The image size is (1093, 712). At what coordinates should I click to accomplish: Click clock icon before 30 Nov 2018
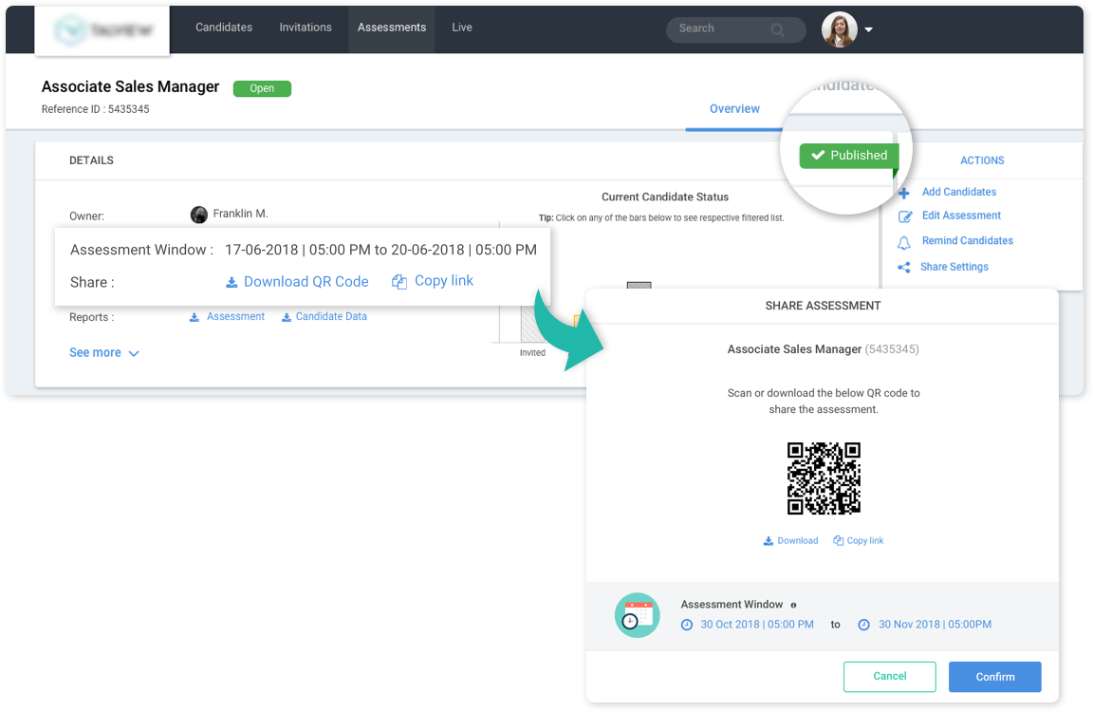[863, 625]
